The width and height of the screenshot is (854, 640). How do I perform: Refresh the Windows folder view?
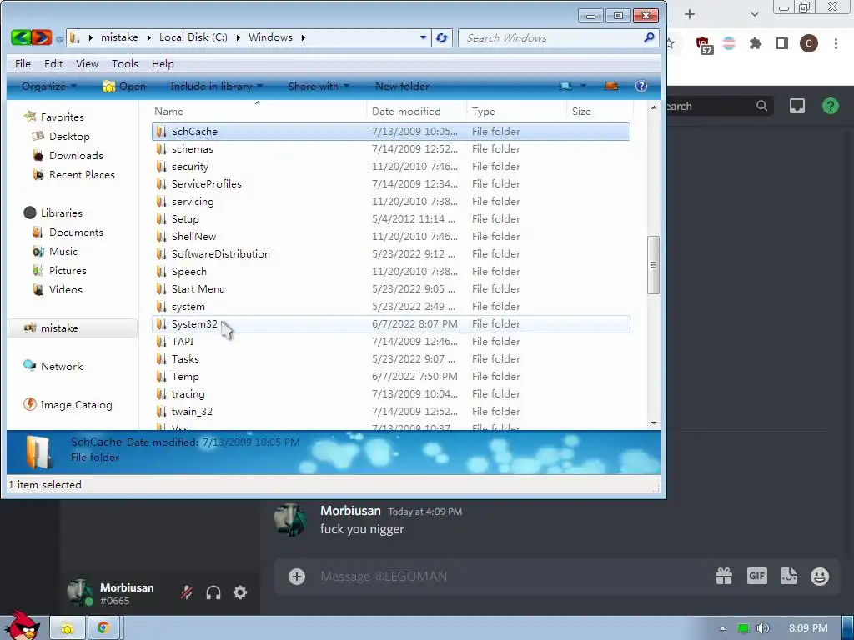[442, 37]
